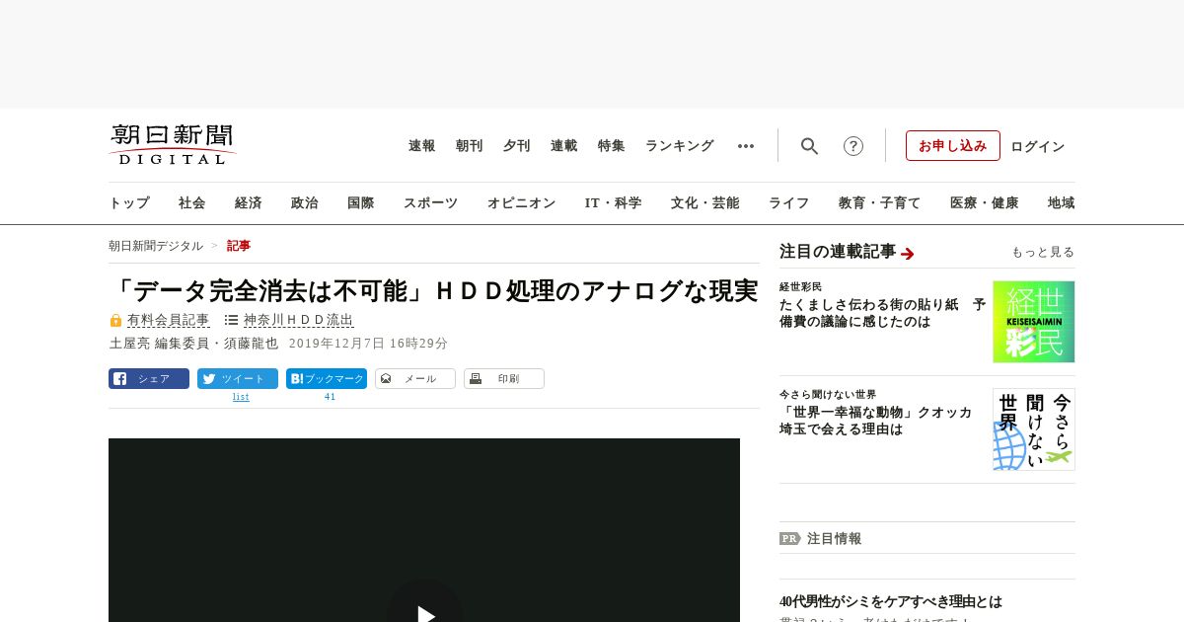
Task: Go to the トップ section tab
Action: click(129, 203)
